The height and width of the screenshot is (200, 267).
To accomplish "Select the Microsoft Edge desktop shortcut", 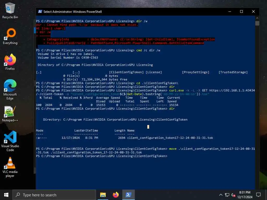I will click(10, 90).
